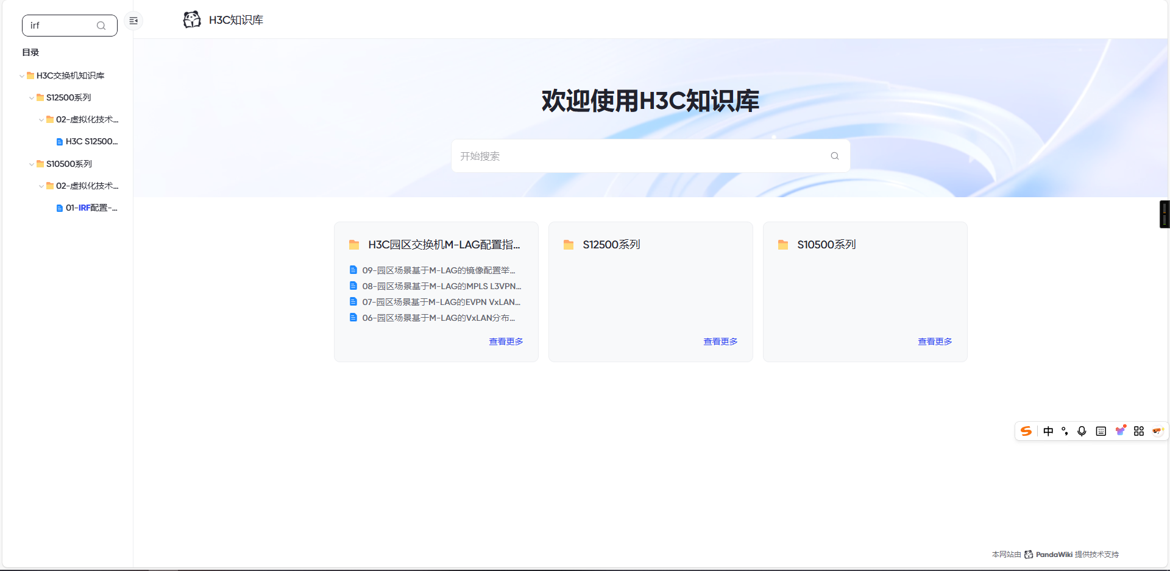The height and width of the screenshot is (571, 1170).
Task: Click the black side tab on right edge
Action: pyautogui.click(x=1165, y=214)
